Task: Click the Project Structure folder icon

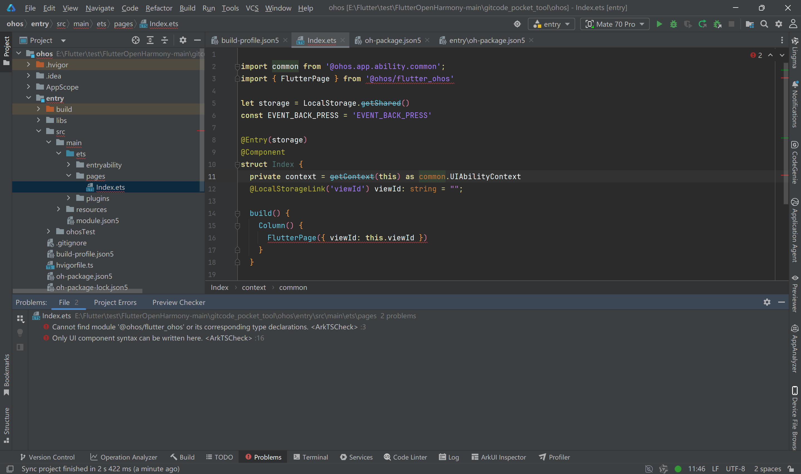Action: [749, 24]
